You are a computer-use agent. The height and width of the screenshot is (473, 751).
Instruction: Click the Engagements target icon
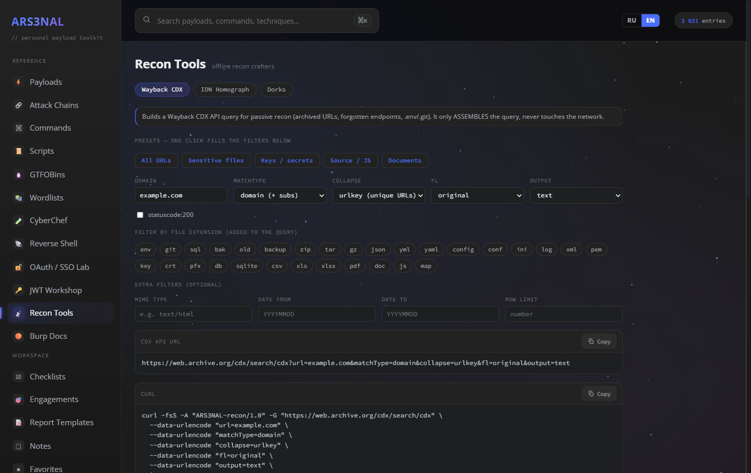point(19,399)
